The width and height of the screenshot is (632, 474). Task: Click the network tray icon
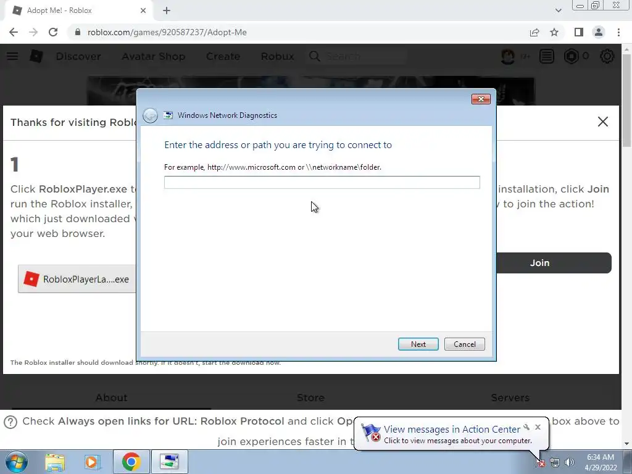(555, 463)
